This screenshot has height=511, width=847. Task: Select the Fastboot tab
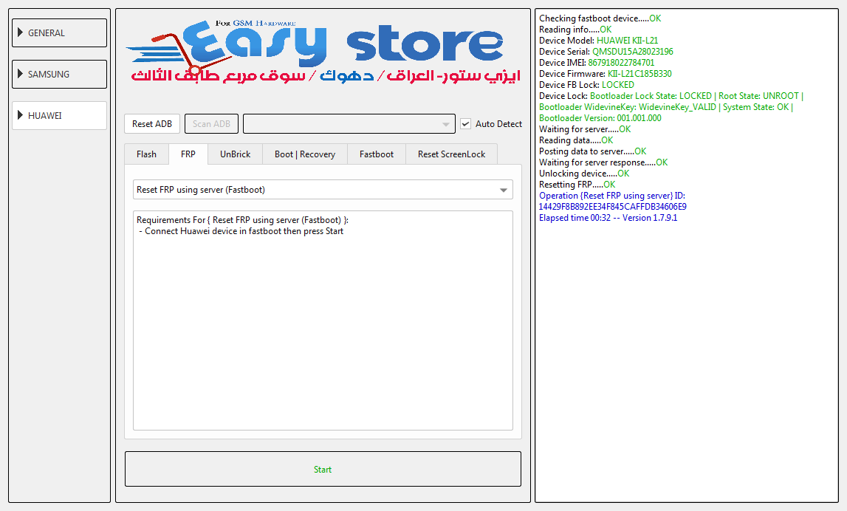[x=377, y=154]
